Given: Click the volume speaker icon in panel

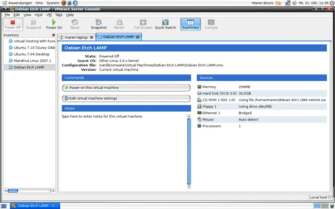Looking at the screenshot, I should click(295, 3).
